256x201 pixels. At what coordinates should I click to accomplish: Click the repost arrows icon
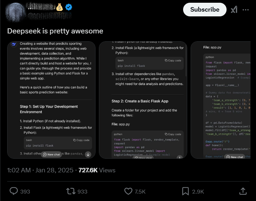(71, 191)
